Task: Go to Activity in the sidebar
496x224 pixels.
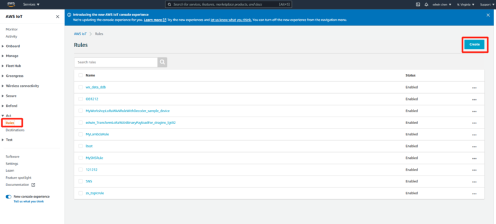Action: point(11,37)
